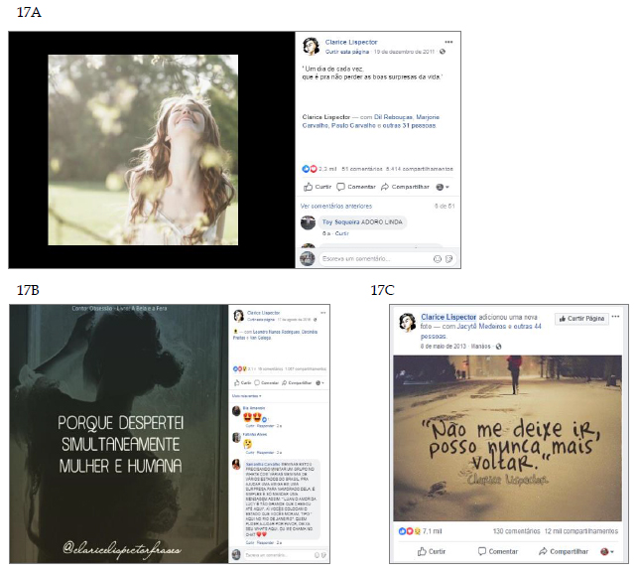Focus the comment input field in 17B
The width and height of the screenshot is (638, 574).
pos(285,555)
